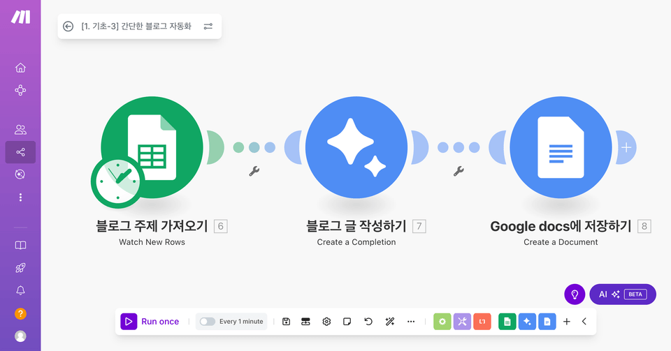The width and height of the screenshot is (671, 351).
Task: Select AI module favorite in toolbar
Action: 527,322
